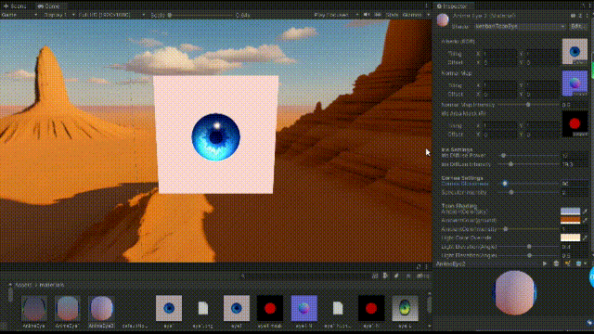This screenshot has height=334, width=594.
Task: Open the Ambient Color (Sky) swatch
Action: coord(571,211)
